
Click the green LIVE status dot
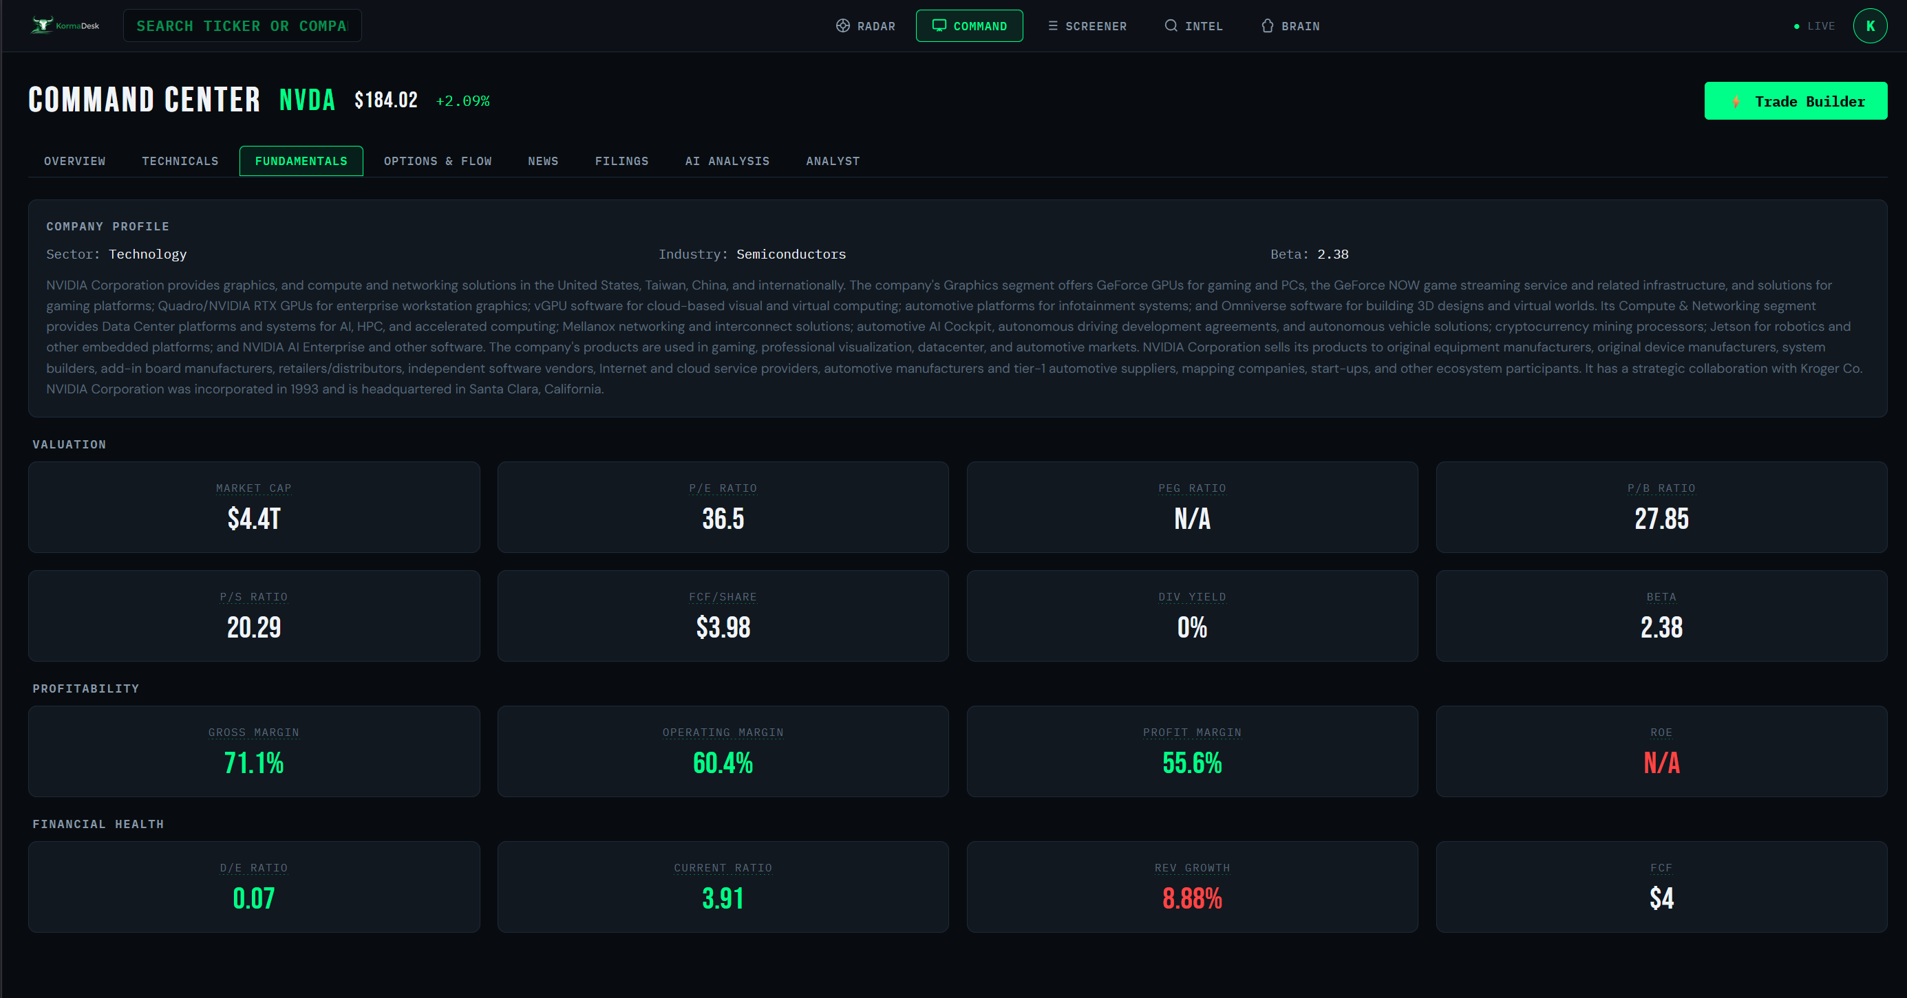point(1796,27)
